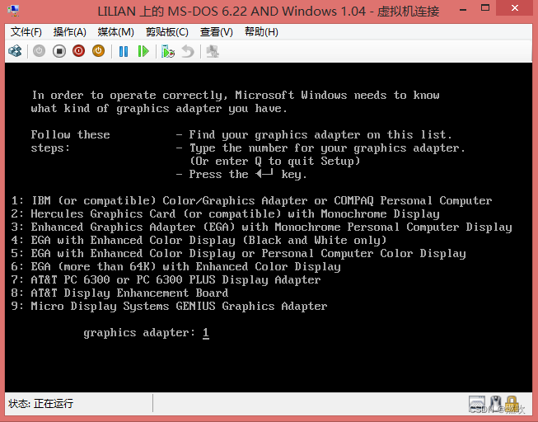Open the 帮助(H) menu
Viewport: 538px width, 422px height.
click(261, 32)
